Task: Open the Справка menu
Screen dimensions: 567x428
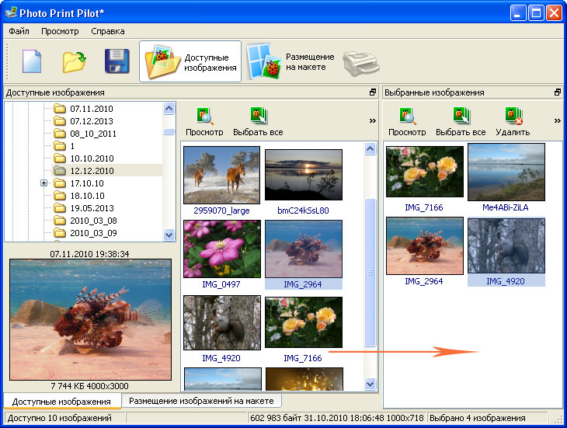Action: [108, 31]
